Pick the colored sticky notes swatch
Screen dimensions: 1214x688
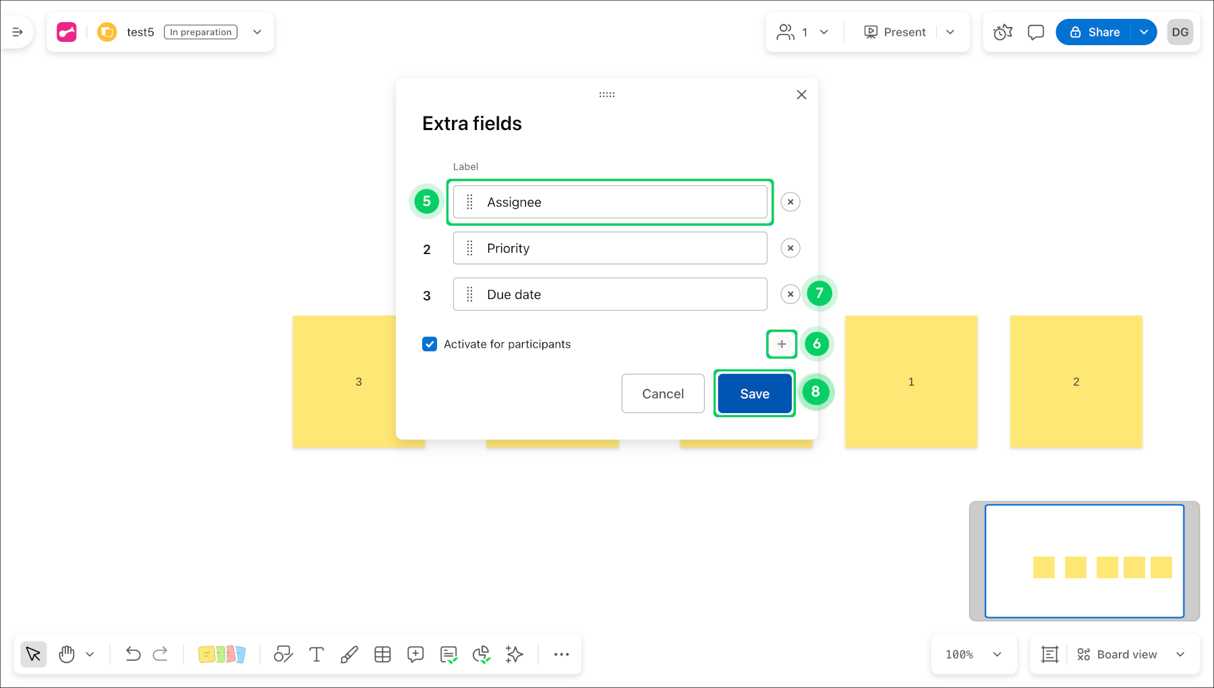coord(222,654)
